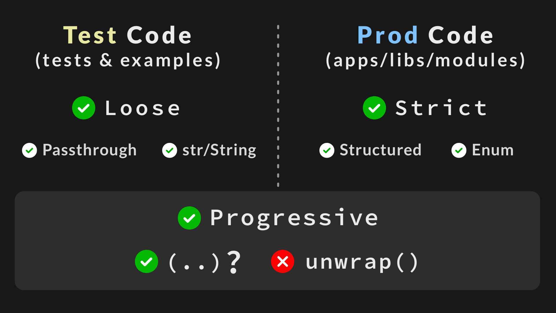Click the red X icon beside unwrap()
This screenshot has height=313, width=556.
pos(283,261)
